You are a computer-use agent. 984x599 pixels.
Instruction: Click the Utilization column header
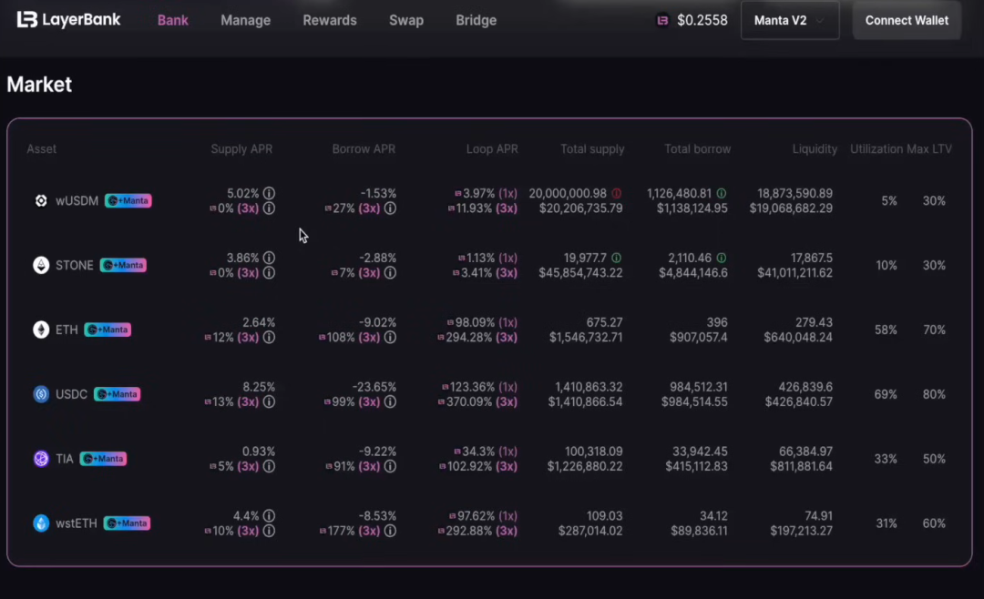[x=876, y=149]
